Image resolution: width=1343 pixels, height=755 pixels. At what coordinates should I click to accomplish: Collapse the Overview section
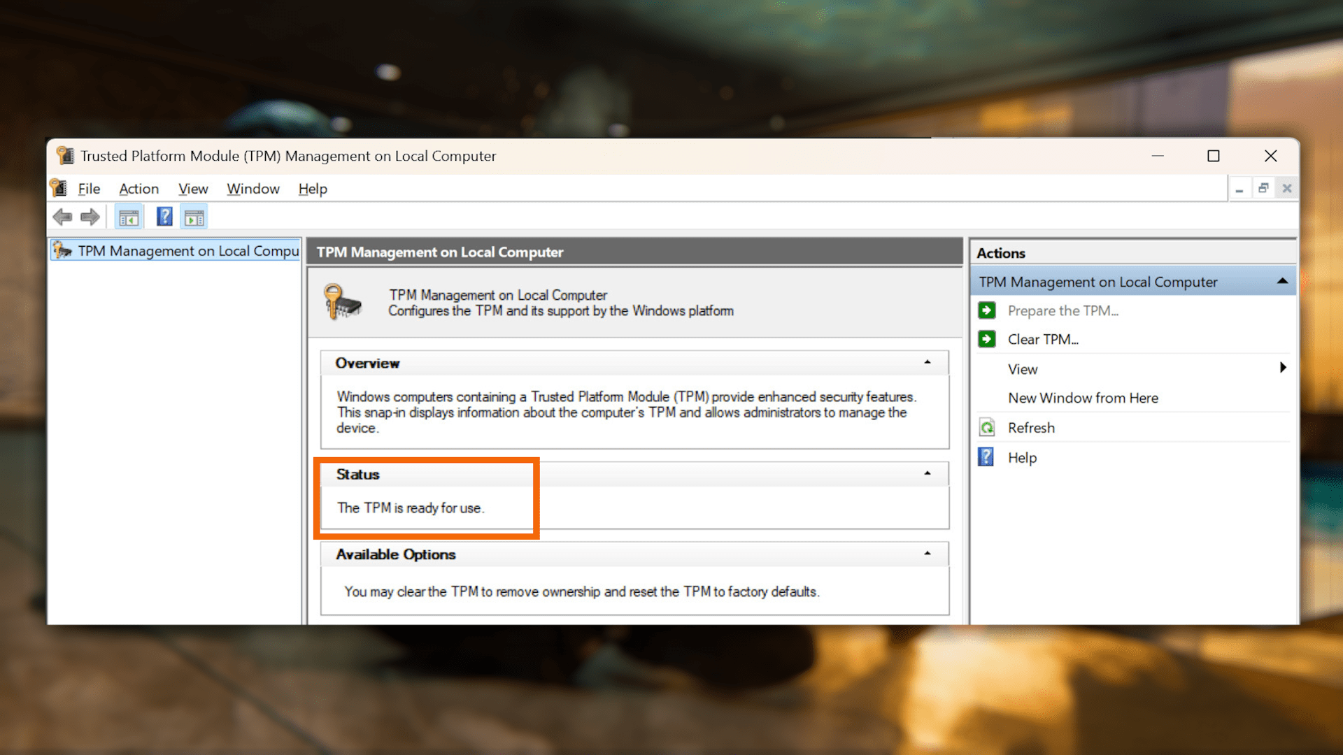928,362
